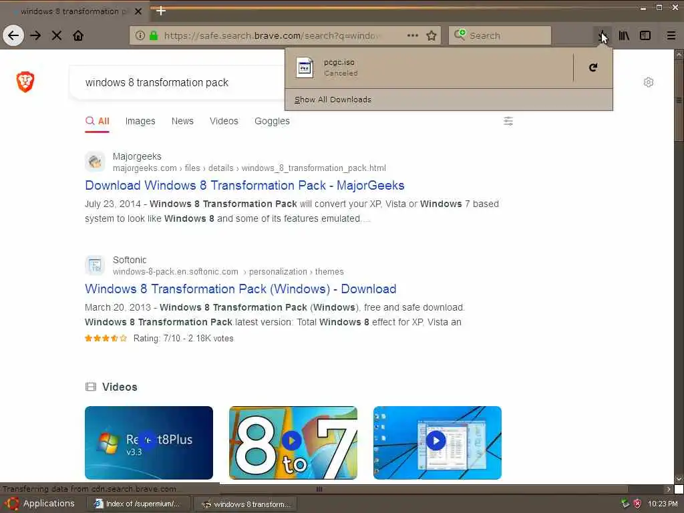Viewport: 684px width, 513px height.
Task: Open the page actions three-dots menu
Action: tap(413, 35)
